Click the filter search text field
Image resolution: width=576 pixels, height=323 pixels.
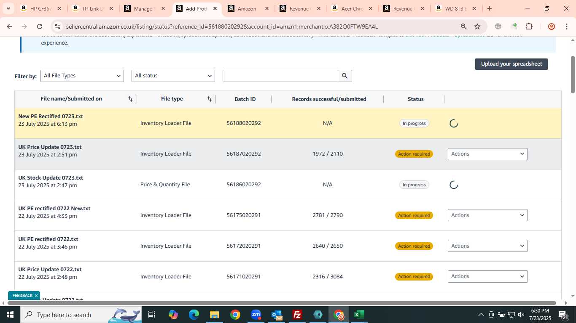280,76
